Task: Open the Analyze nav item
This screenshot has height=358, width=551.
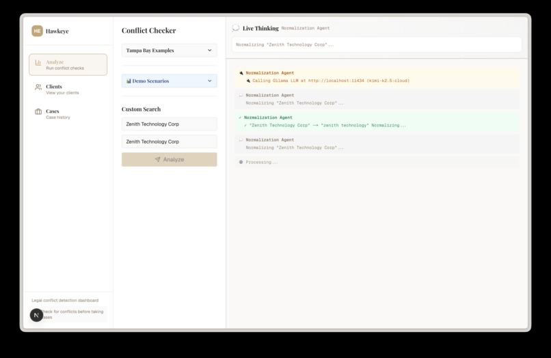Action: 68,65
